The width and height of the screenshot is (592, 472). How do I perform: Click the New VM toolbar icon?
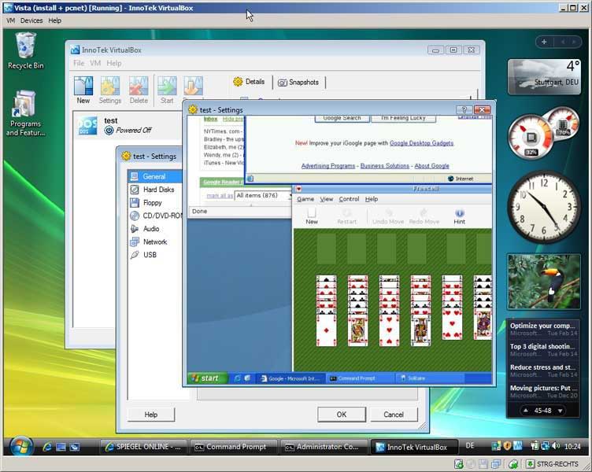tap(83, 90)
